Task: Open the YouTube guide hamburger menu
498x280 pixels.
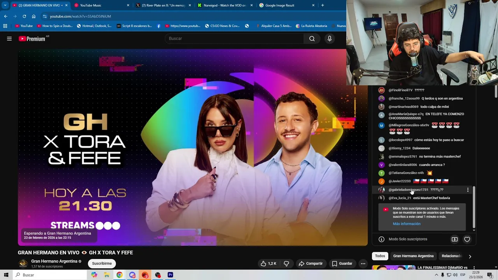Action: pyautogui.click(x=9, y=38)
